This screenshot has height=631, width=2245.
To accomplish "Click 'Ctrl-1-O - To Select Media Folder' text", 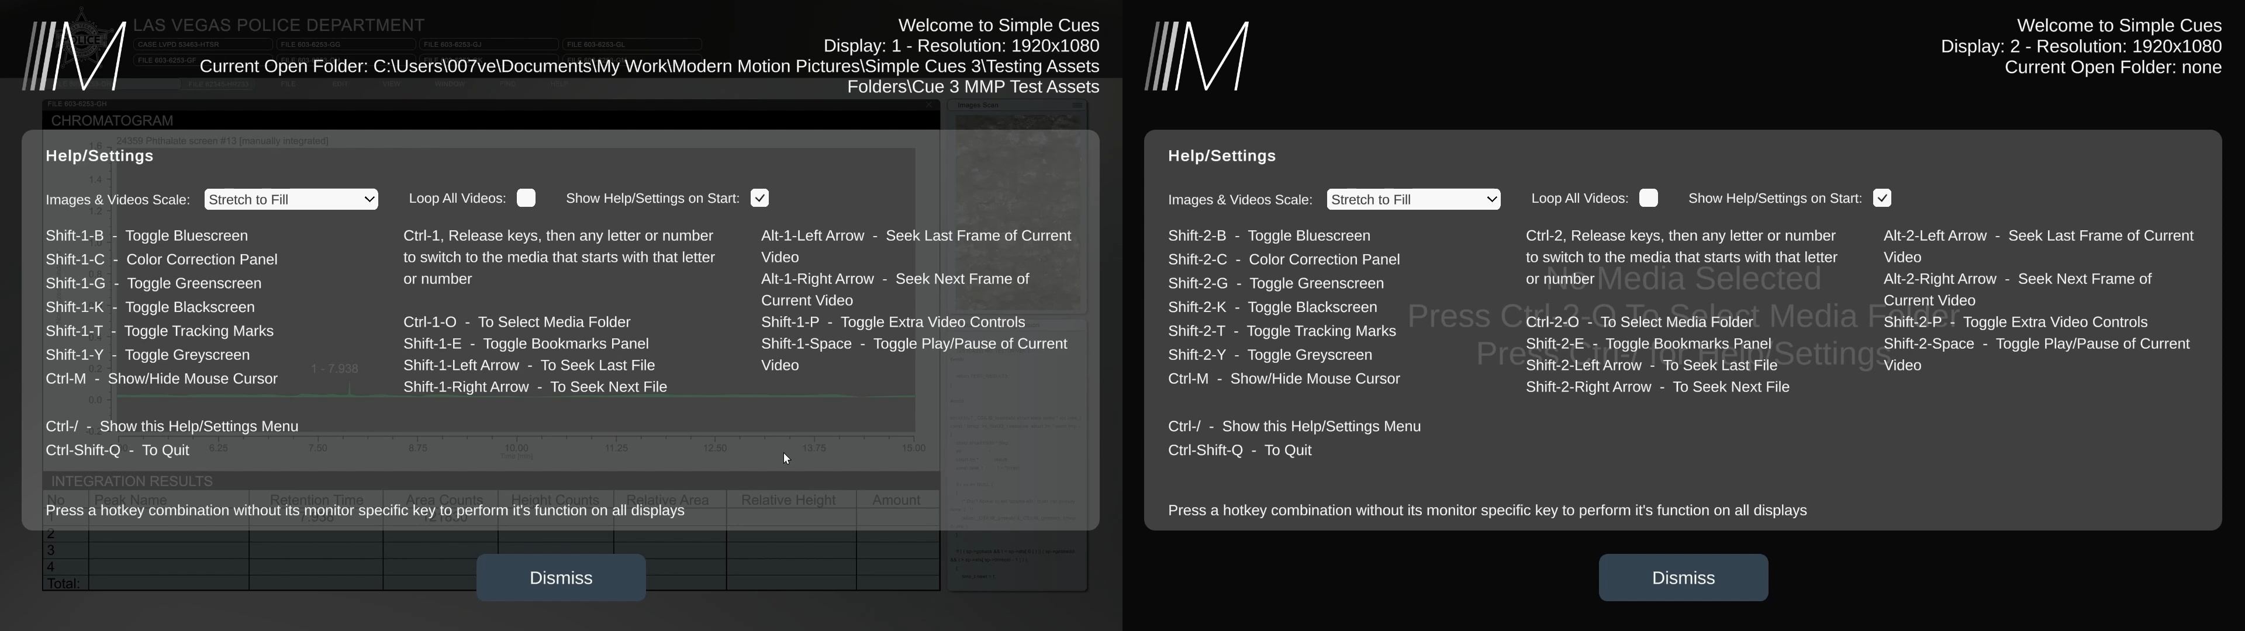I will (x=517, y=323).
